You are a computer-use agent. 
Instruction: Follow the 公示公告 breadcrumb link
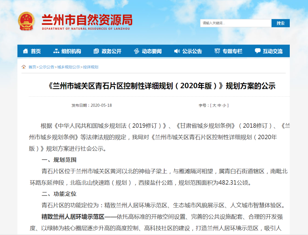[x=46, y=67]
